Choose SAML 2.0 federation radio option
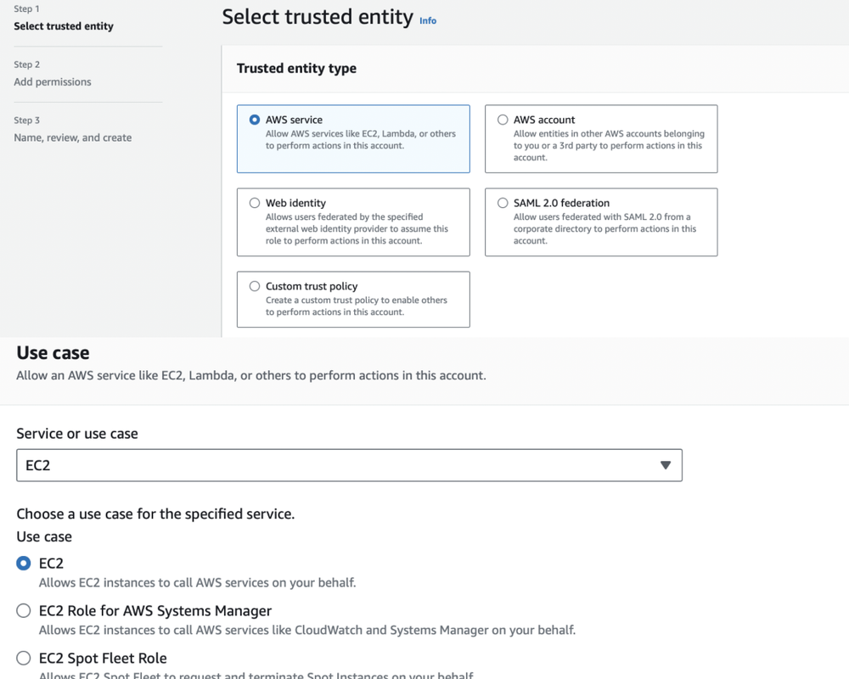This screenshot has width=849, height=679. click(503, 203)
